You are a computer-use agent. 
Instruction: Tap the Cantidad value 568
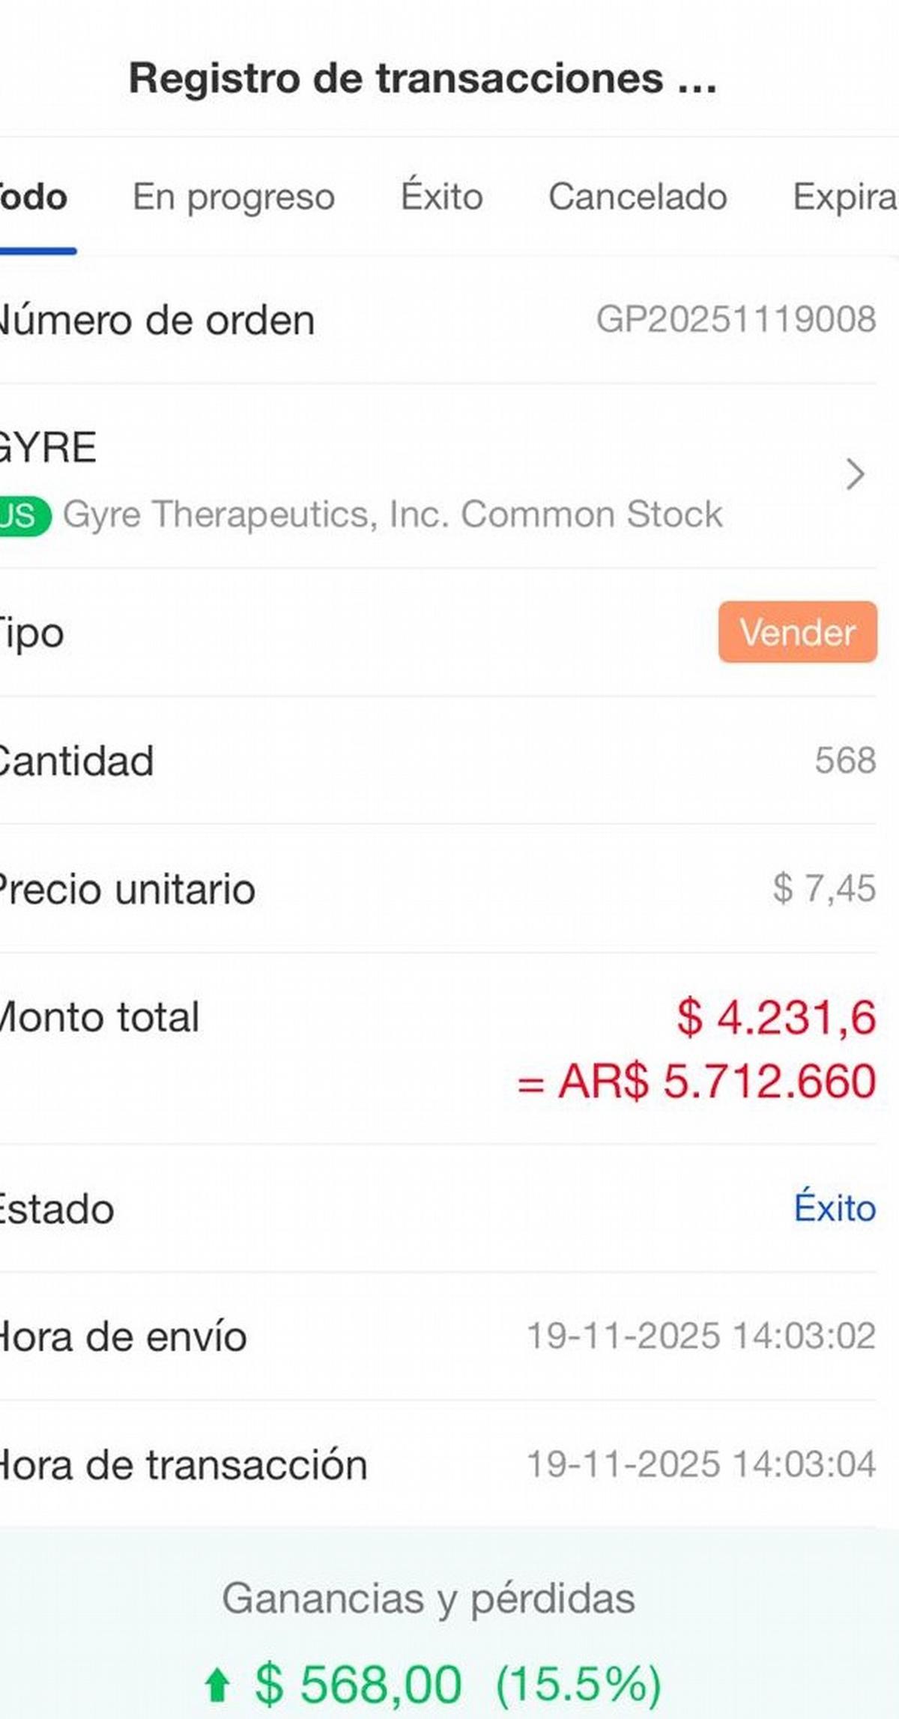coord(845,761)
